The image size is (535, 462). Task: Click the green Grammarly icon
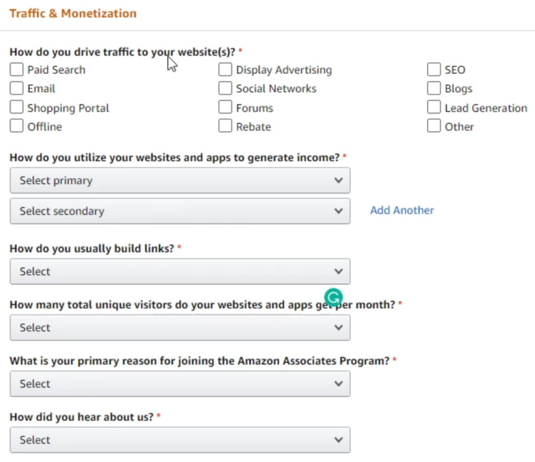(x=333, y=297)
